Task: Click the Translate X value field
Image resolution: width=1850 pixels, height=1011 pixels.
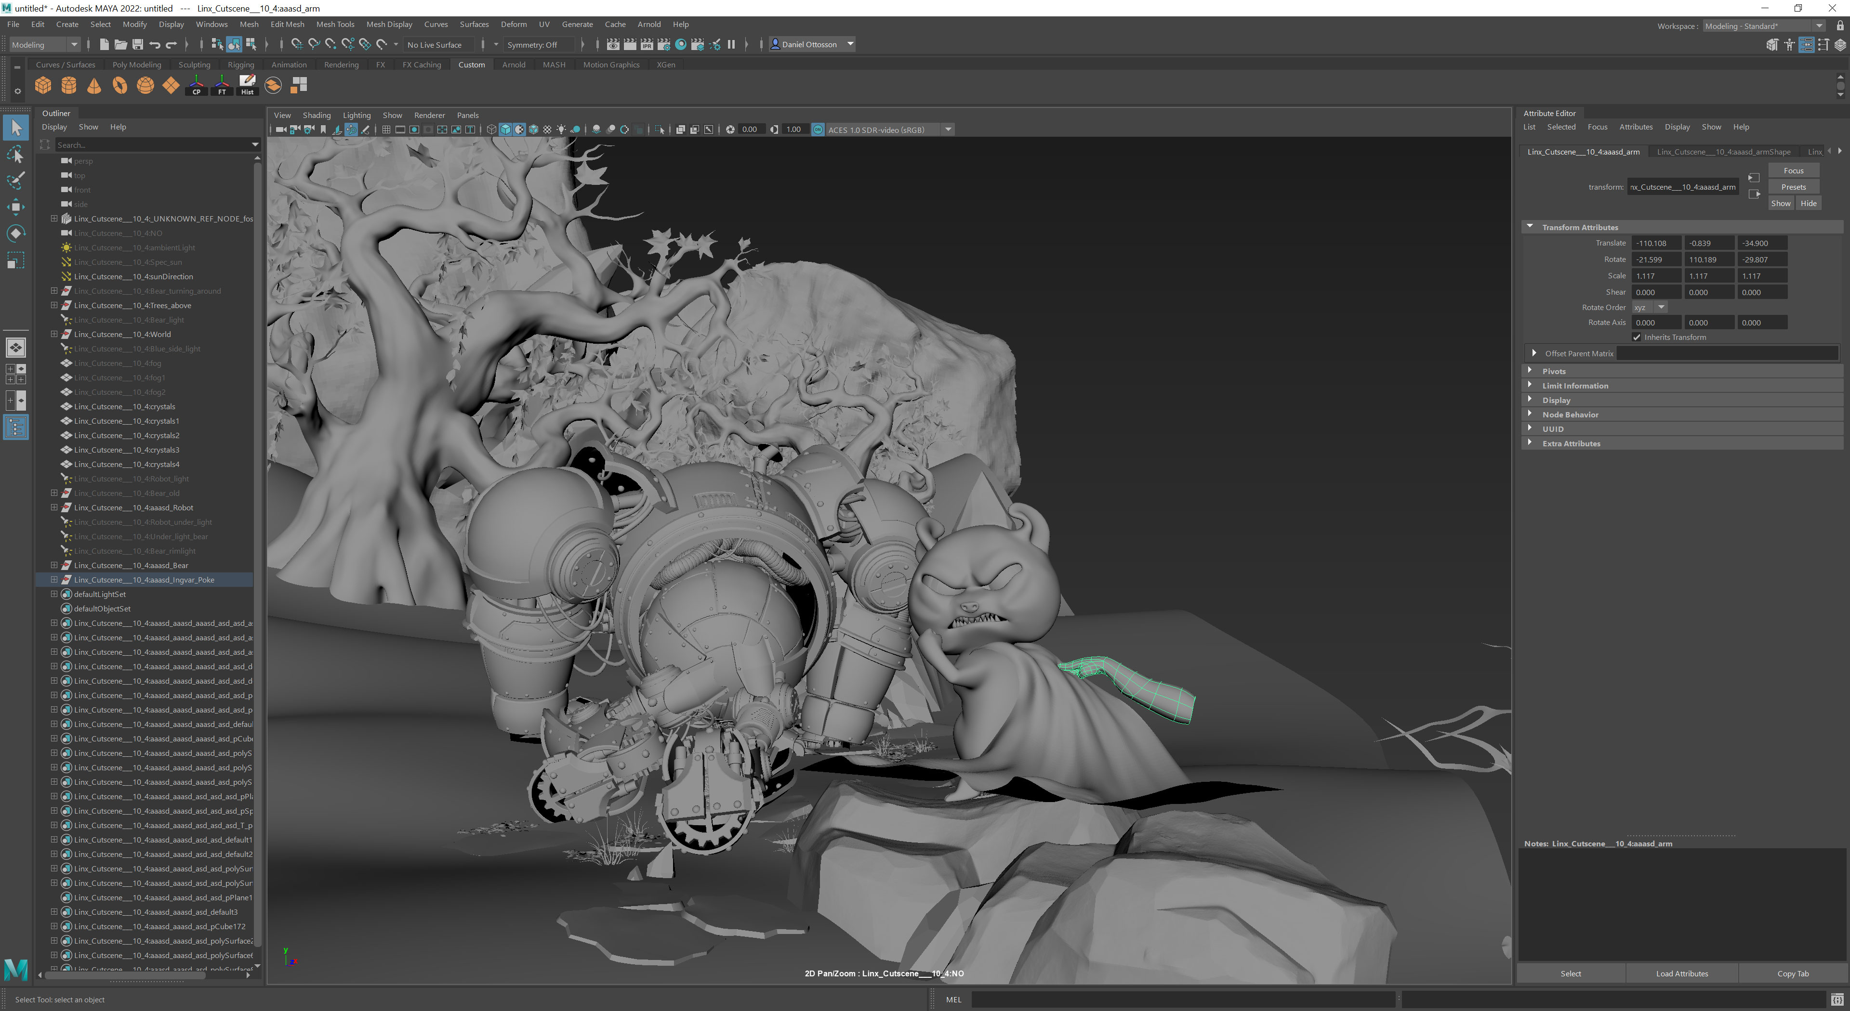Action: tap(1655, 243)
